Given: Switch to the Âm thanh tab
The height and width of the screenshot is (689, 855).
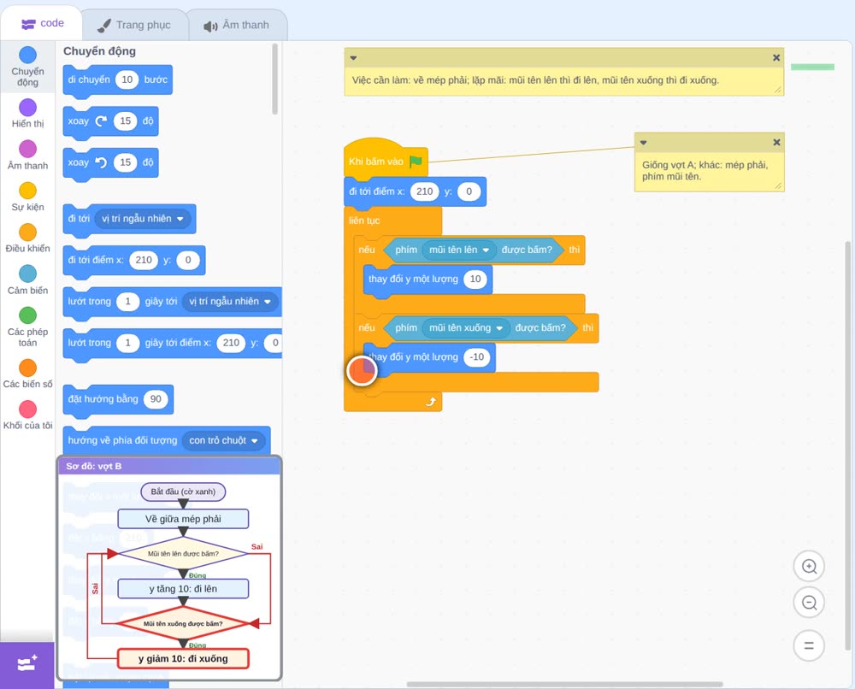Looking at the screenshot, I should (237, 25).
